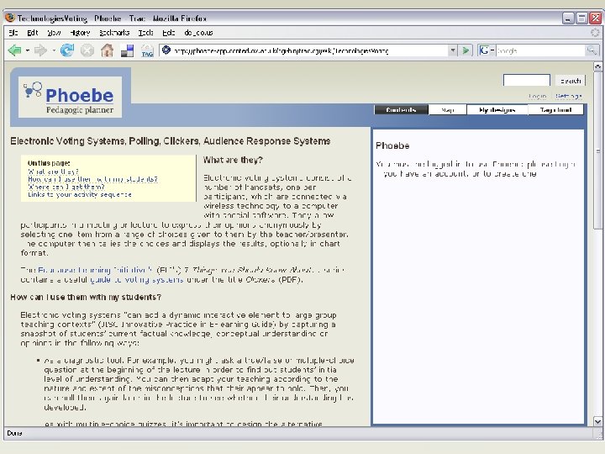
Task: Click the Firefox icon in the title bar
Action: (10, 18)
